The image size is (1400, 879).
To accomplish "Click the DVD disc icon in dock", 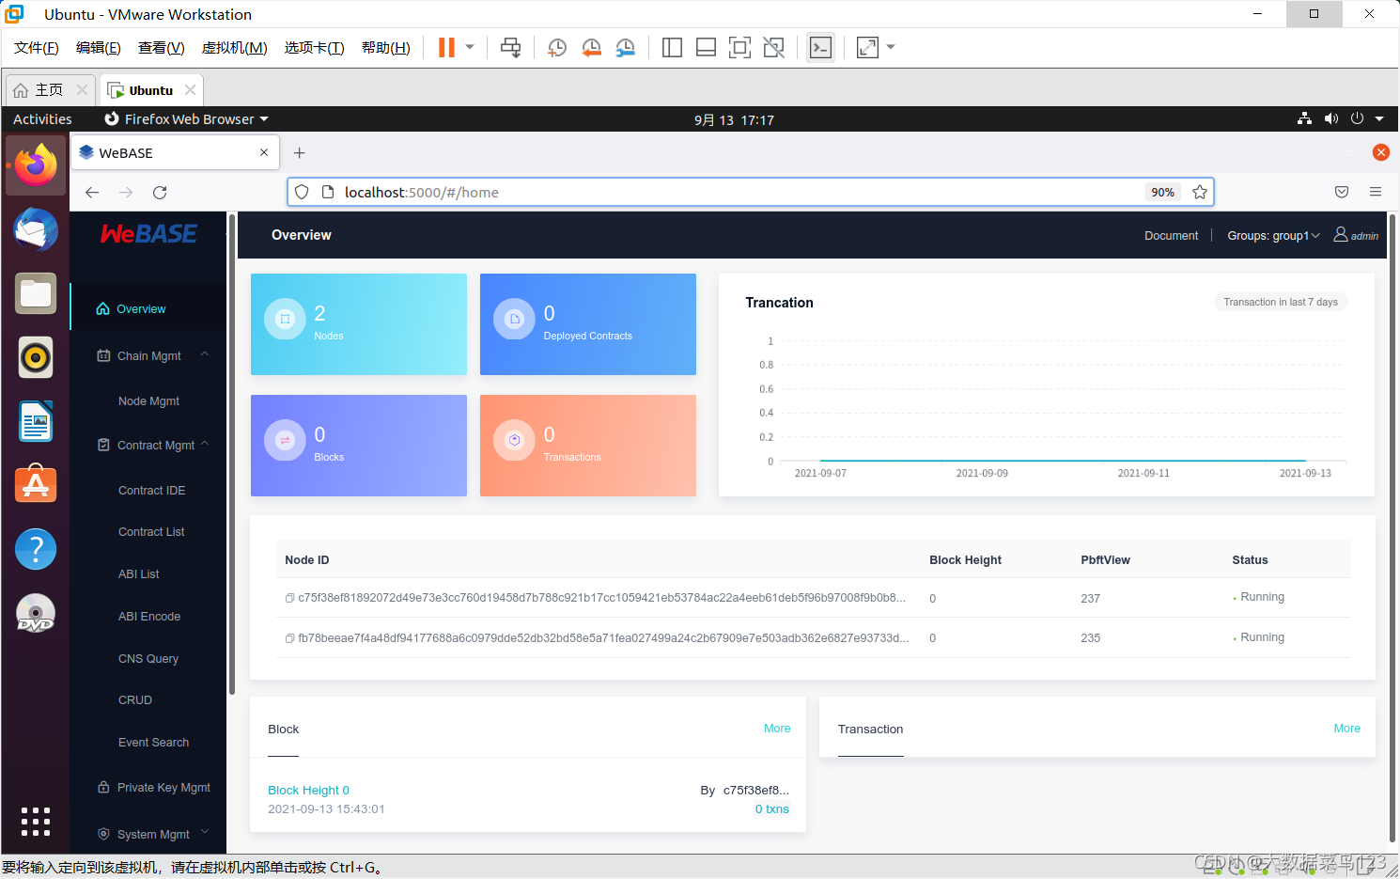I will coord(36,613).
